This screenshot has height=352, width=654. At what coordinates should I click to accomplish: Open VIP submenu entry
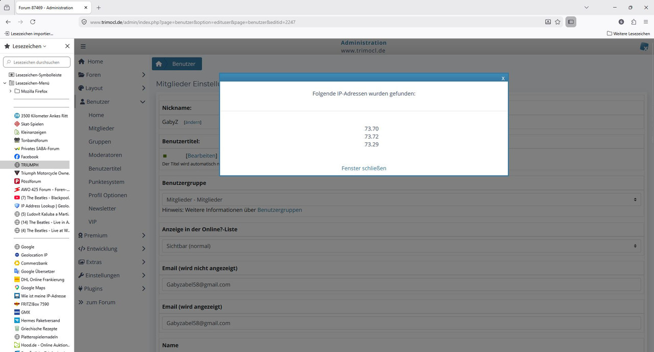tap(92, 222)
